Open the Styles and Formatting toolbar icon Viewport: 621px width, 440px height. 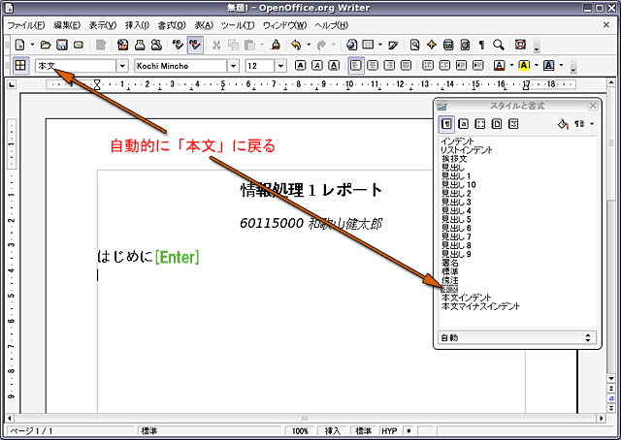[19, 66]
